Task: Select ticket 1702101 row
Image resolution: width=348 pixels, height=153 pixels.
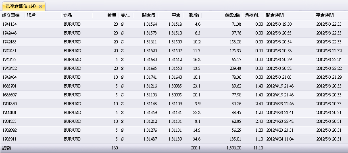Action: (174, 113)
